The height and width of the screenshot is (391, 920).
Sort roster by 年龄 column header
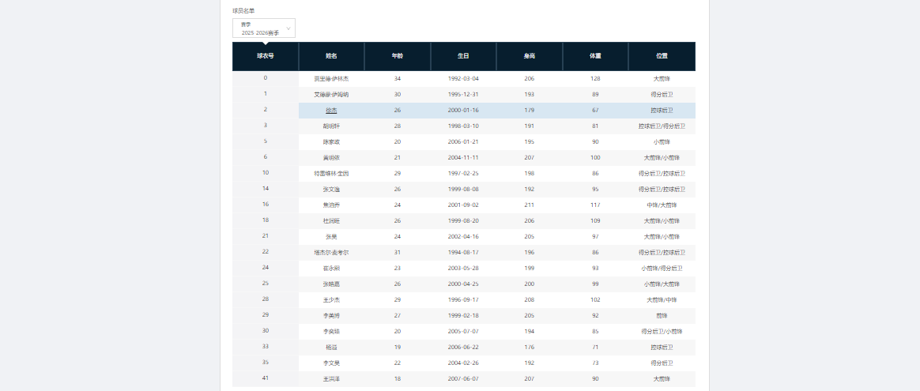point(397,56)
